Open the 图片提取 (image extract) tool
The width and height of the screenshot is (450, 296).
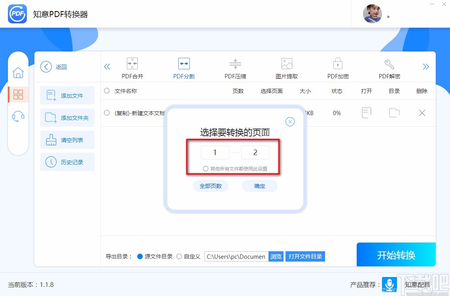pyautogui.click(x=286, y=67)
